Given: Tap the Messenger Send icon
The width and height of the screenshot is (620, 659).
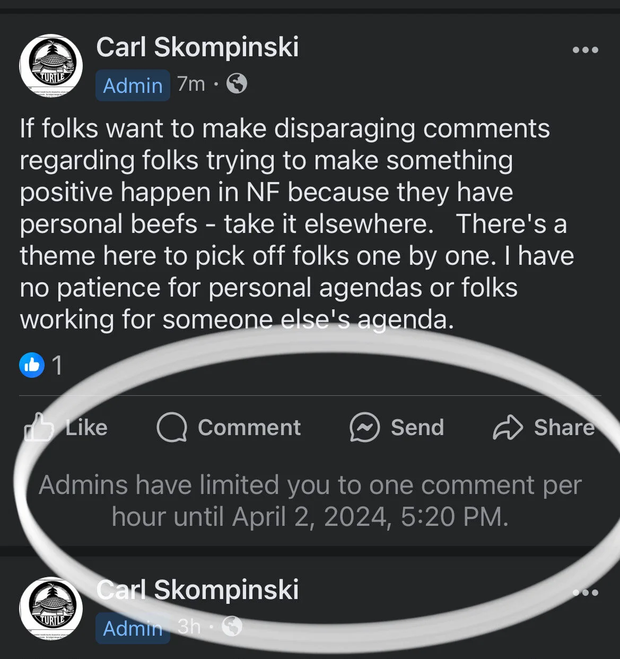Looking at the screenshot, I should (x=365, y=428).
